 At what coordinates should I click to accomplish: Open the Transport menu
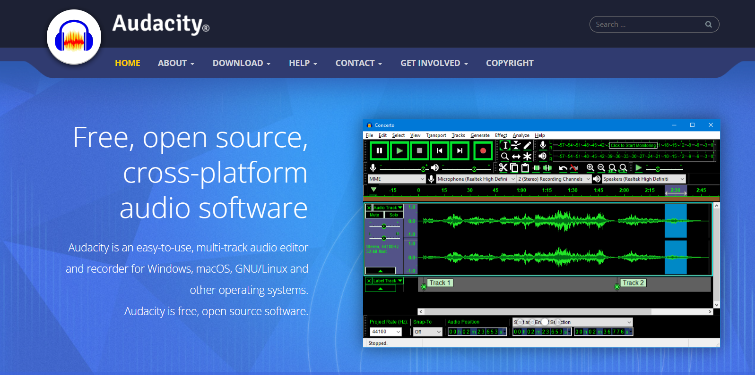(x=436, y=135)
